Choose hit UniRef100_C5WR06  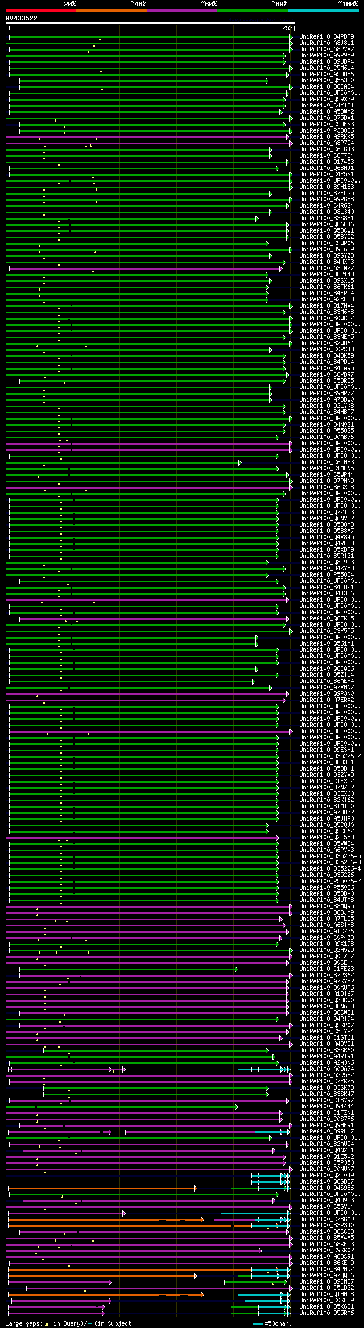[326, 243]
